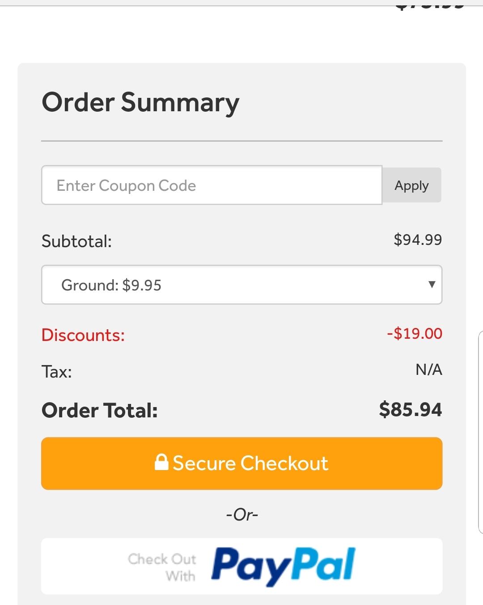Click the Enter Coupon Code field
483x605 pixels.
click(212, 185)
